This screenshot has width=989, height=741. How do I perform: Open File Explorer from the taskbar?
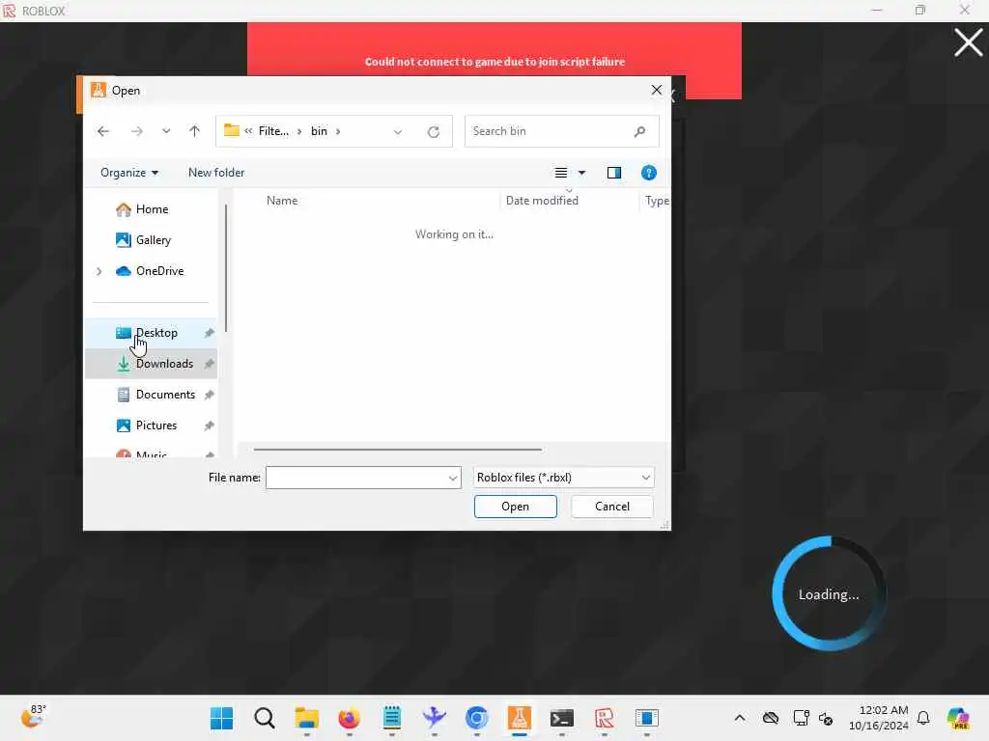click(x=306, y=718)
